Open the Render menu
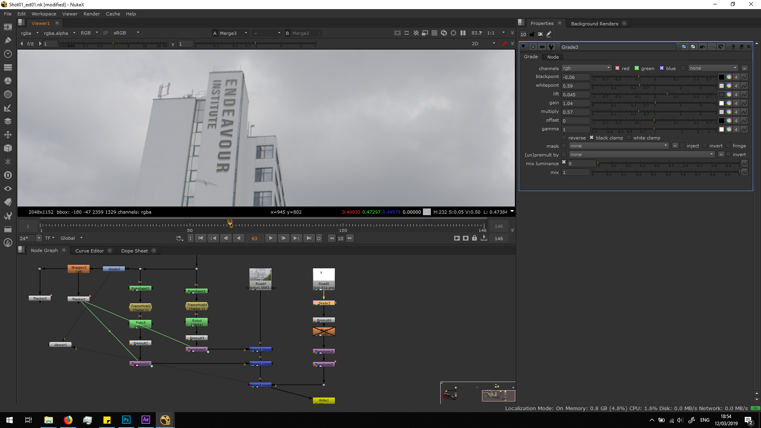This screenshot has height=428, width=761. (x=92, y=14)
